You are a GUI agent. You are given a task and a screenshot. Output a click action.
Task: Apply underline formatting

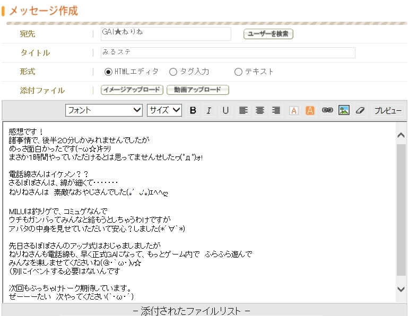click(225, 110)
